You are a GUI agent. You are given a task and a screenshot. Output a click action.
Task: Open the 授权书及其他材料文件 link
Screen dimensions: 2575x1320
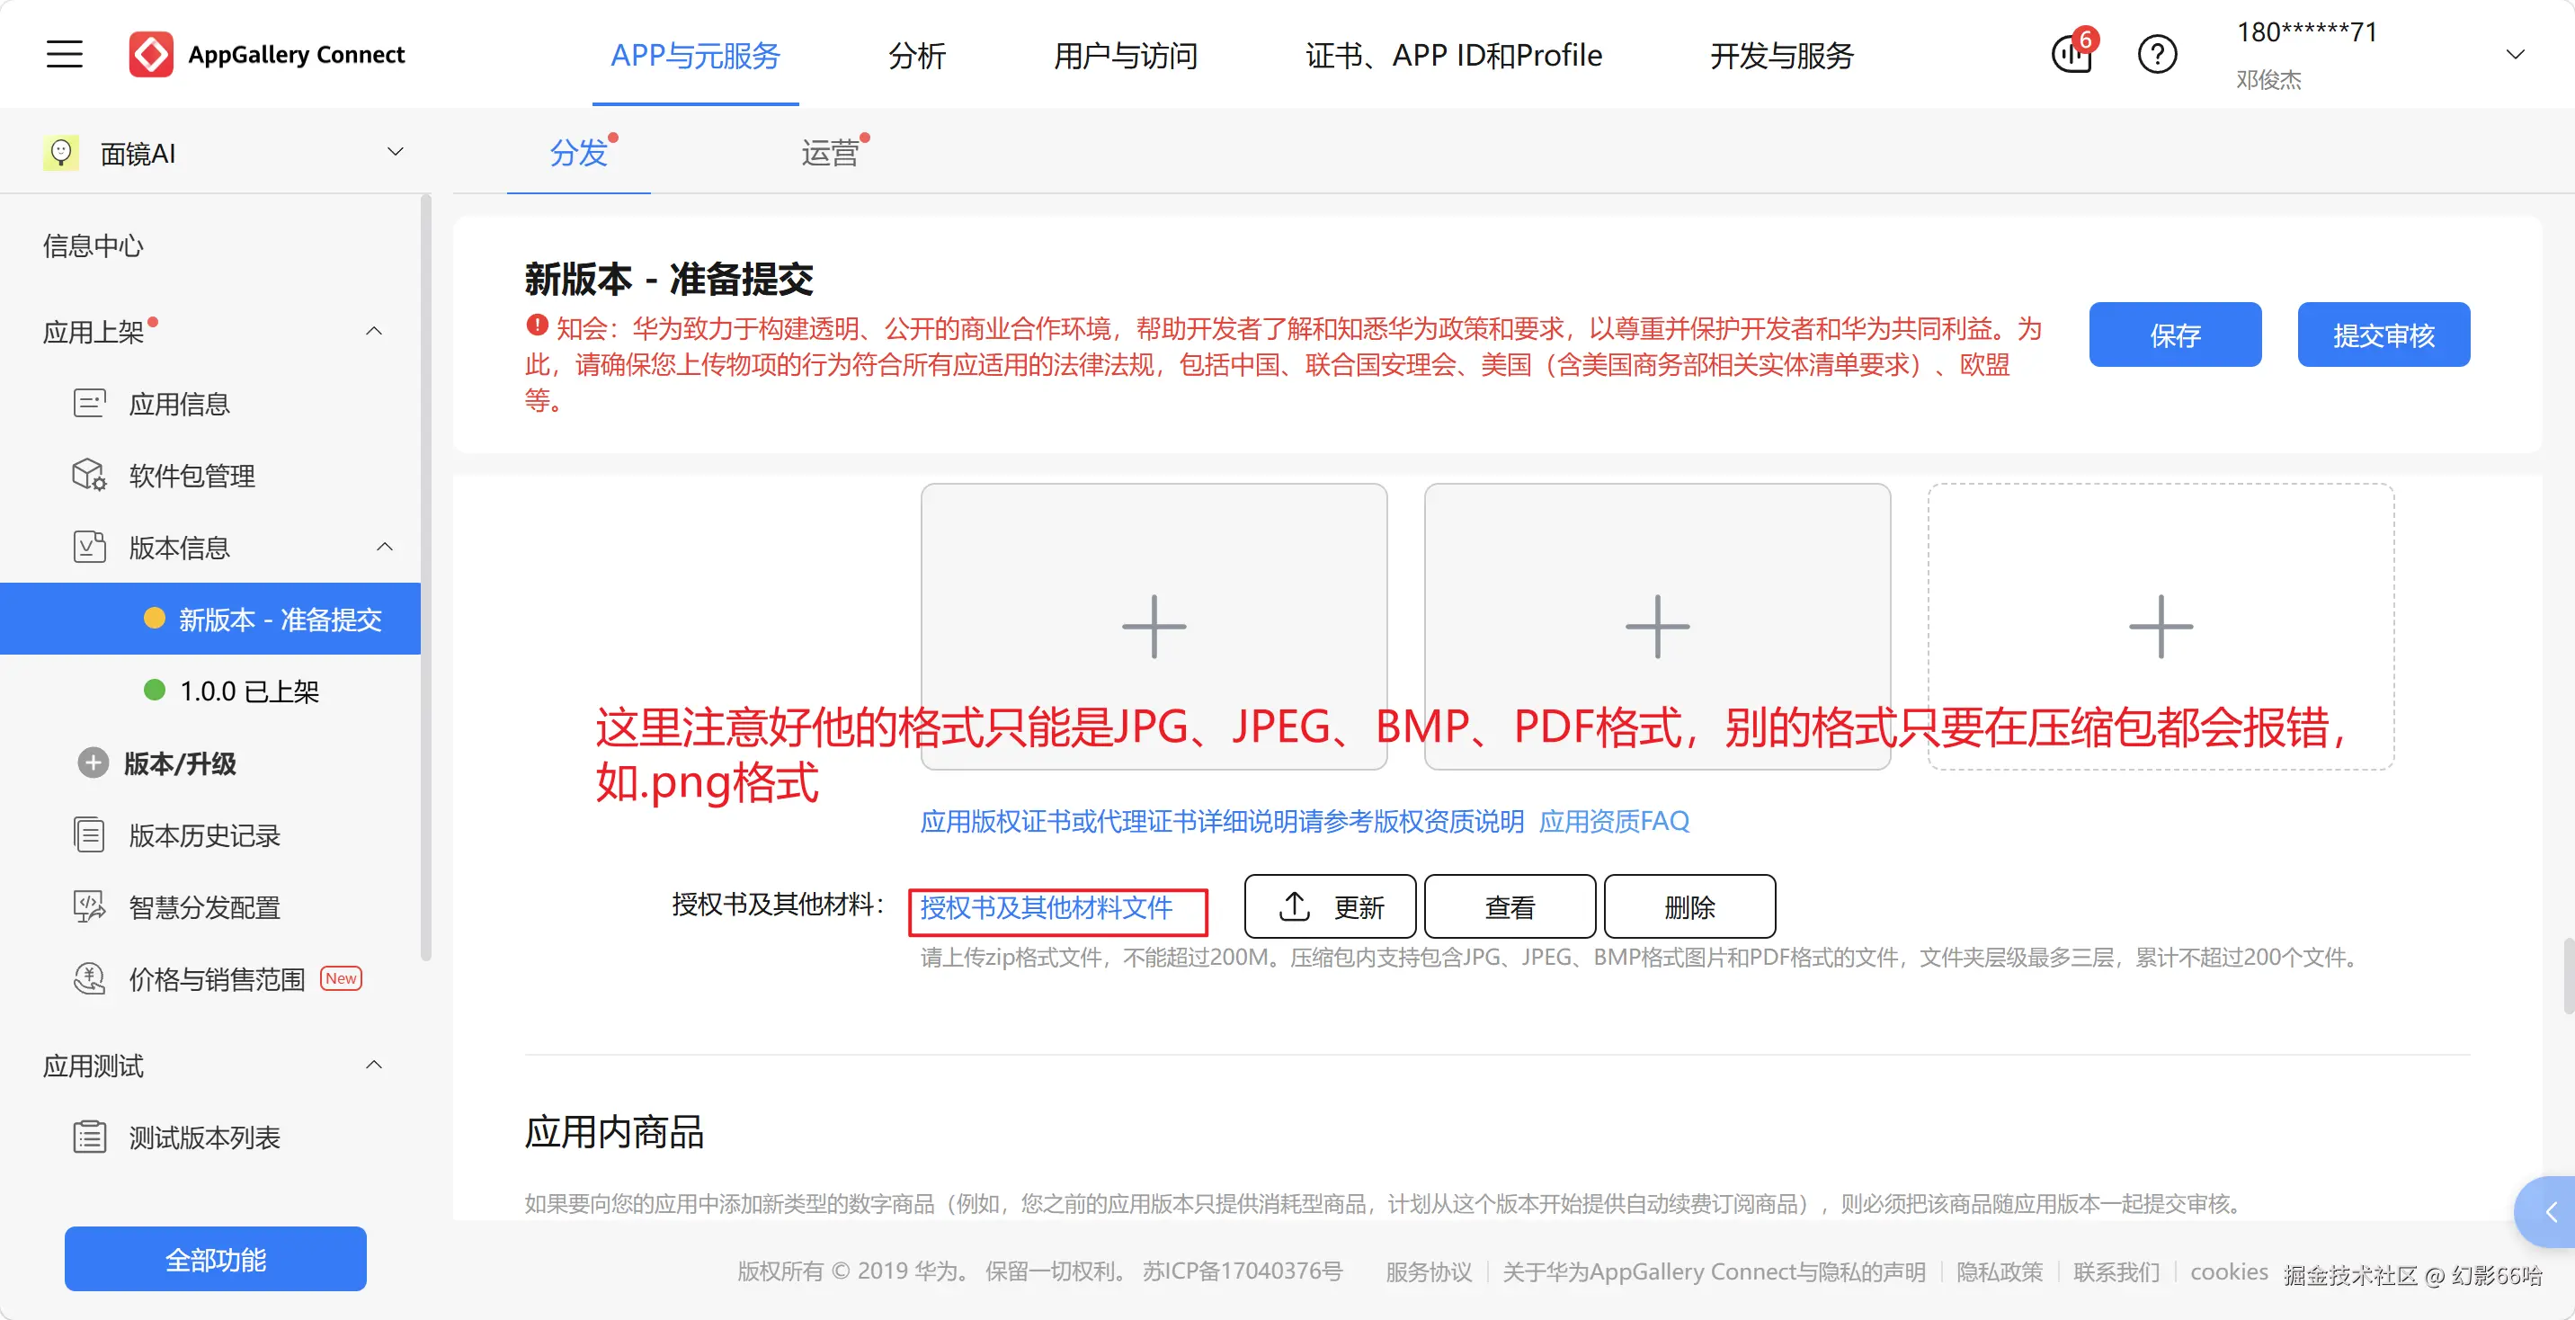coord(1046,907)
